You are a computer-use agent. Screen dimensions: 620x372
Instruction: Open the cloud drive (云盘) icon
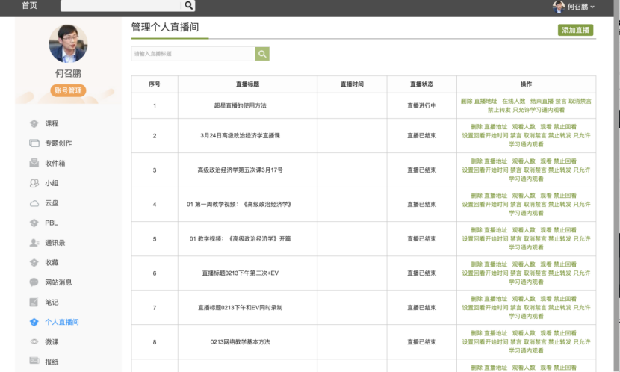coord(34,203)
